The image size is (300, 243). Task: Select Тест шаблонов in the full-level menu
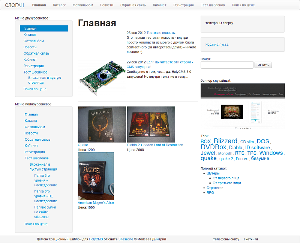coord(36,158)
